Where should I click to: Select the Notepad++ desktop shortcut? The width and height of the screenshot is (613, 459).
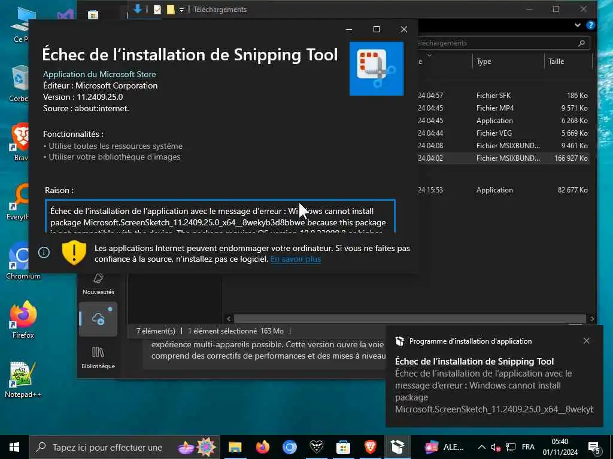pyautogui.click(x=23, y=380)
